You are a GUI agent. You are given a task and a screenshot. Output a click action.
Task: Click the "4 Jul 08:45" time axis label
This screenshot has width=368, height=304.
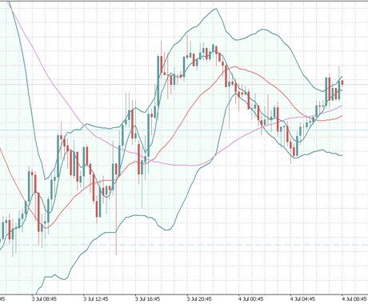coord(355,299)
